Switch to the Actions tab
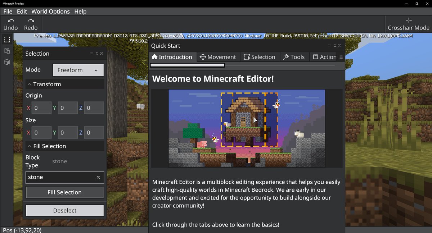432x233 pixels. point(323,57)
